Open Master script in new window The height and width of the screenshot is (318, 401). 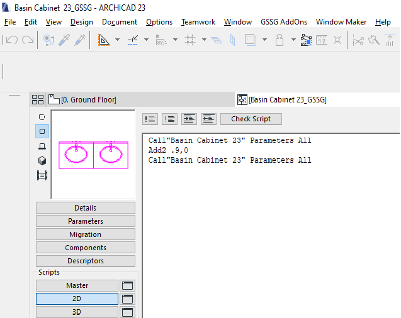coord(127,285)
